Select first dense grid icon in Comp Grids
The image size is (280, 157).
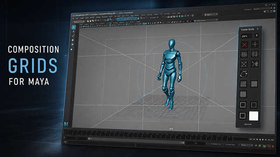pyautogui.click(x=243, y=84)
